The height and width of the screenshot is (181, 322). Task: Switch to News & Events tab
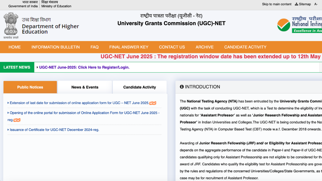coord(85,87)
